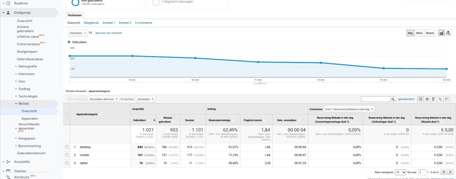Open the desktop category link
This screenshot has height=179, width=456.
[x=85, y=147]
